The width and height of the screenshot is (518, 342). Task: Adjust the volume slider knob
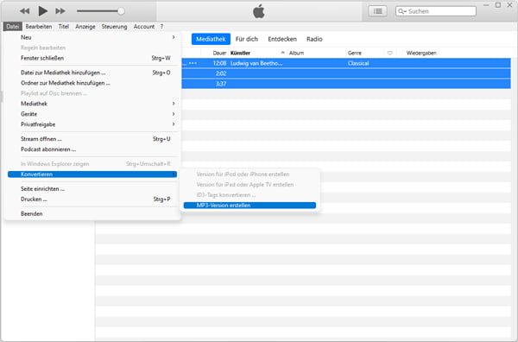[x=121, y=11]
